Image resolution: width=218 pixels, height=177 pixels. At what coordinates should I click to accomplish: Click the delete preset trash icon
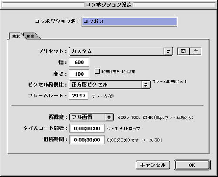pos(195,51)
